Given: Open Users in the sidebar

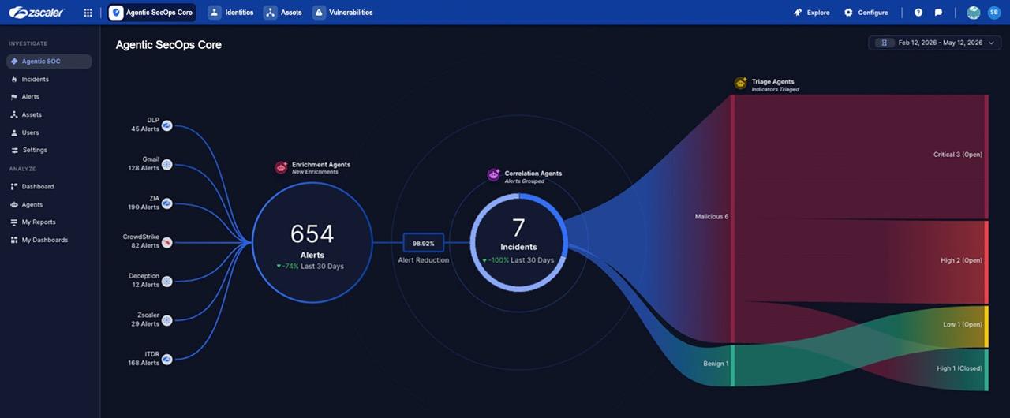Looking at the screenshot, I should point(49,133).
